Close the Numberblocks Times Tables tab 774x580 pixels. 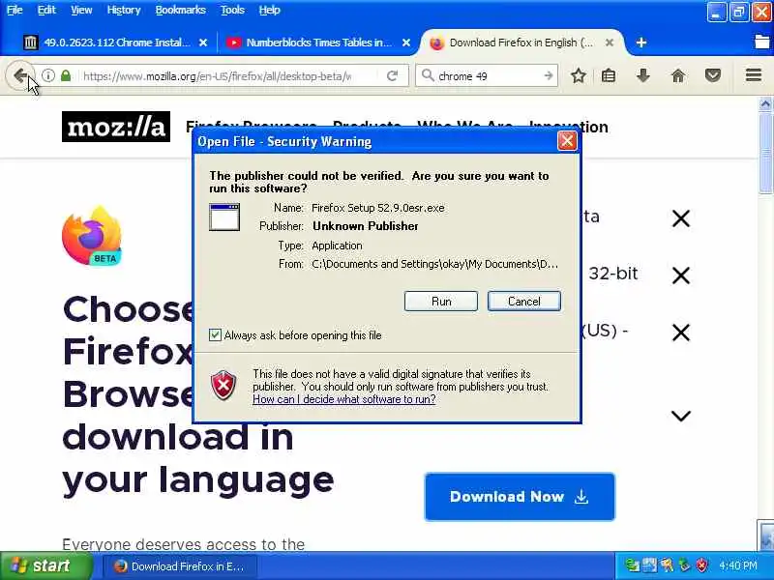click(406, 43)
